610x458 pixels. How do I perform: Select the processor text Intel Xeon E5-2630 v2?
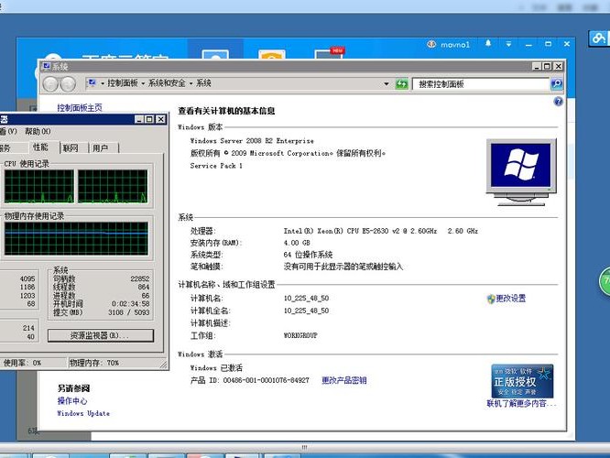(381, 231)
